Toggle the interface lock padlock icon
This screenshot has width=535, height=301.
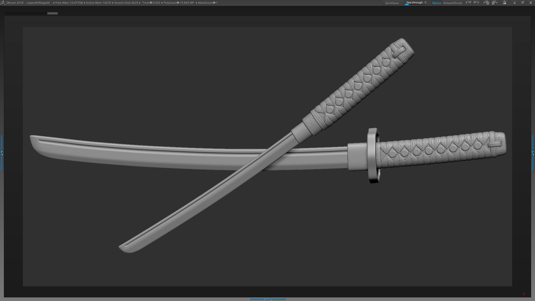pyautogui.click(x=505, y=3)
